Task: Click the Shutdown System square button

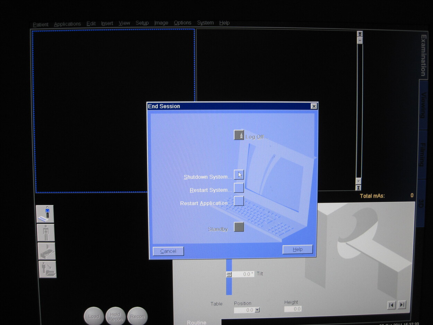Action: (x=239, y=174)
